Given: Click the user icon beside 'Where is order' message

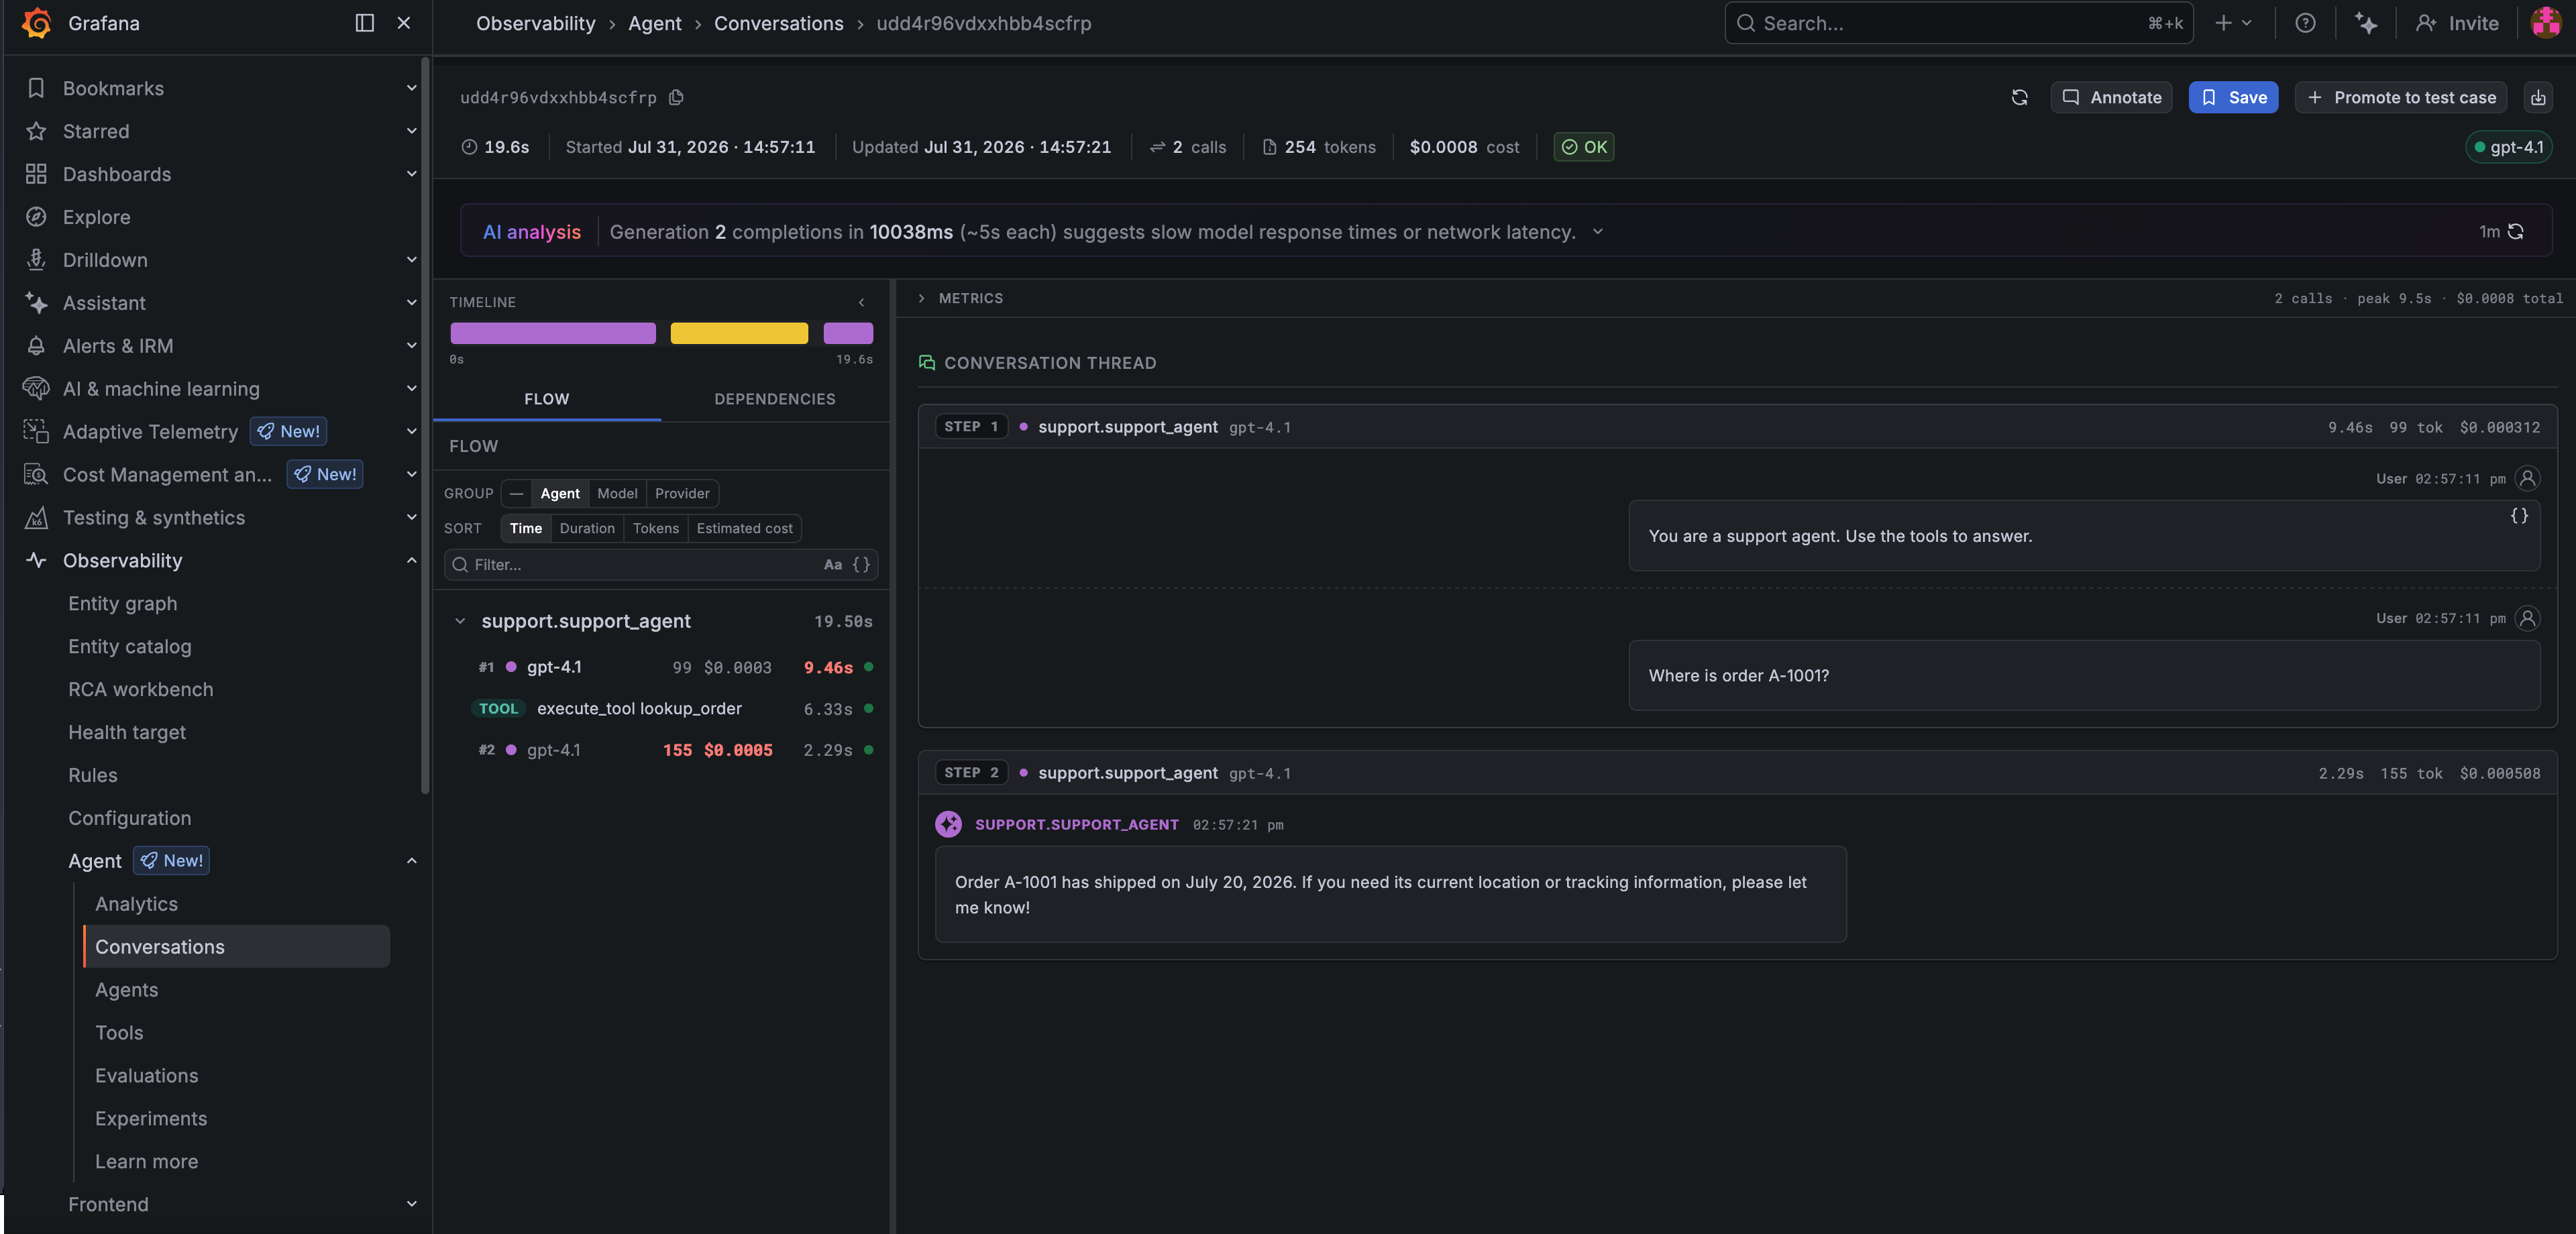Looking at the screenshot, I should point(2527,619).
